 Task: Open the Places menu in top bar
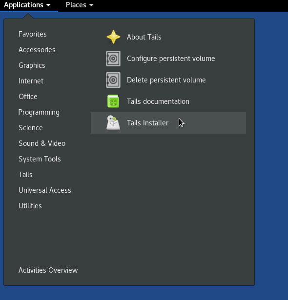coord(80,5)
